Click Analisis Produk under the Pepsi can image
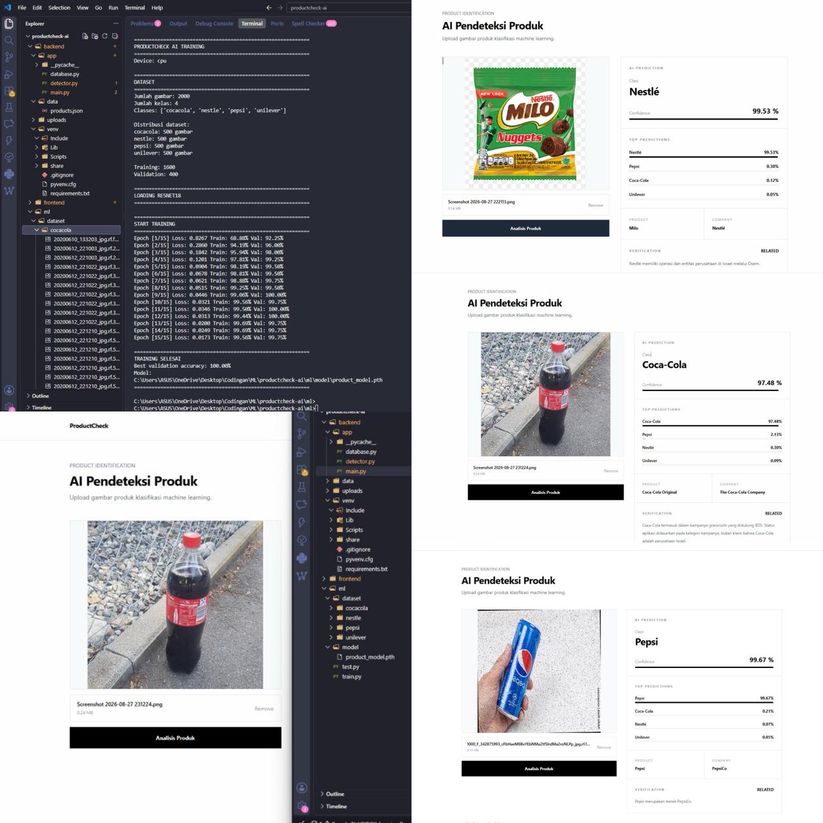 click(x=539, y=768)
